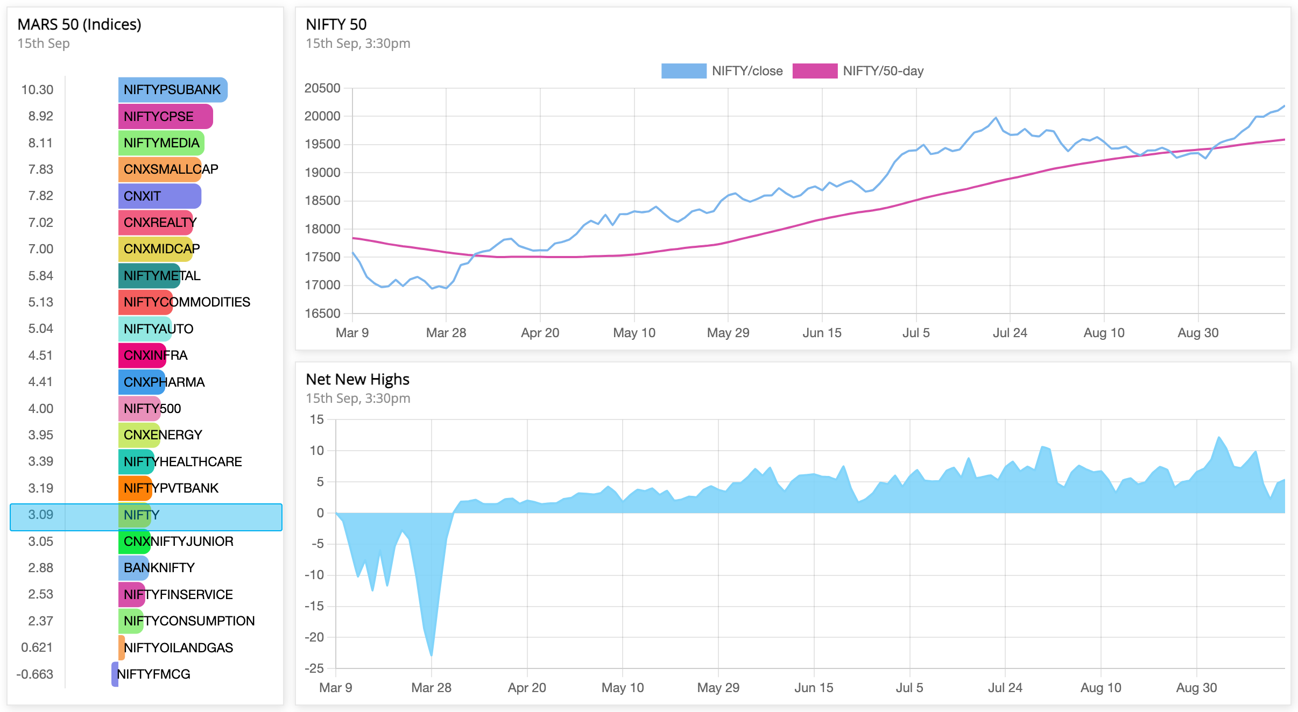Click the CNXENERGY index bar

coord(139,435)
